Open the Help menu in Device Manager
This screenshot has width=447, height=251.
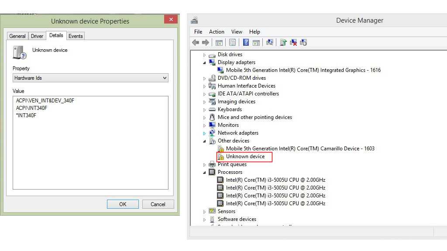(x=254, y=31)
